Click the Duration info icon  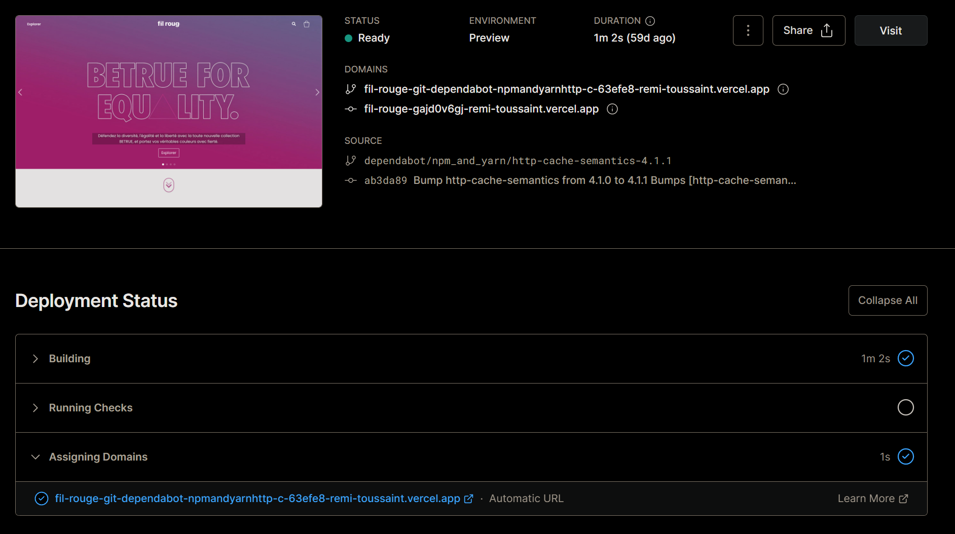[x=650, y=21]
